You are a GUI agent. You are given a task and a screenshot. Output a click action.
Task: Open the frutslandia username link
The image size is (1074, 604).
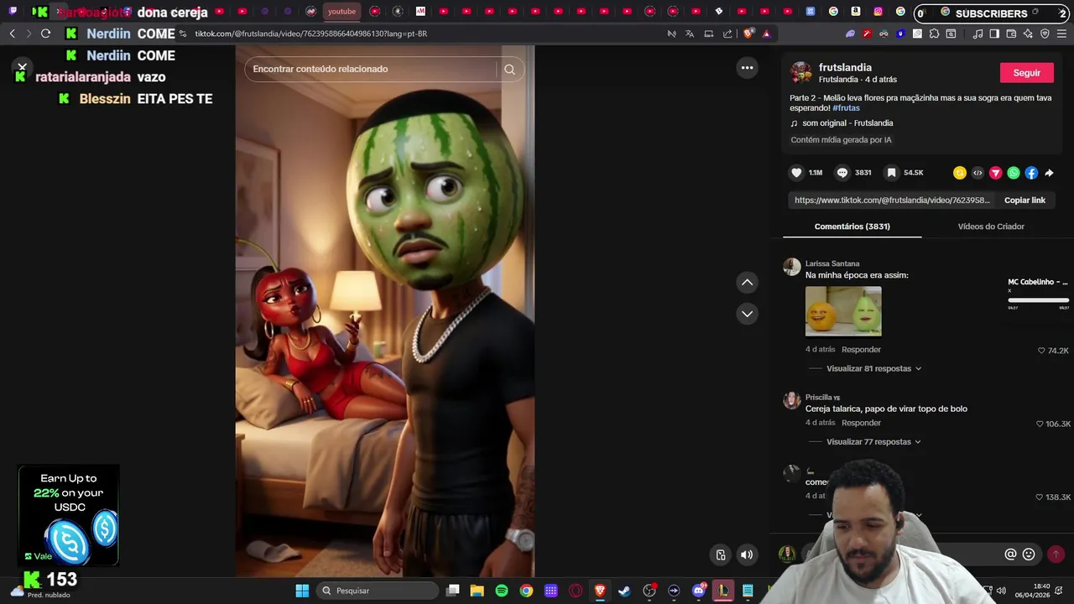tap(845, 67)
